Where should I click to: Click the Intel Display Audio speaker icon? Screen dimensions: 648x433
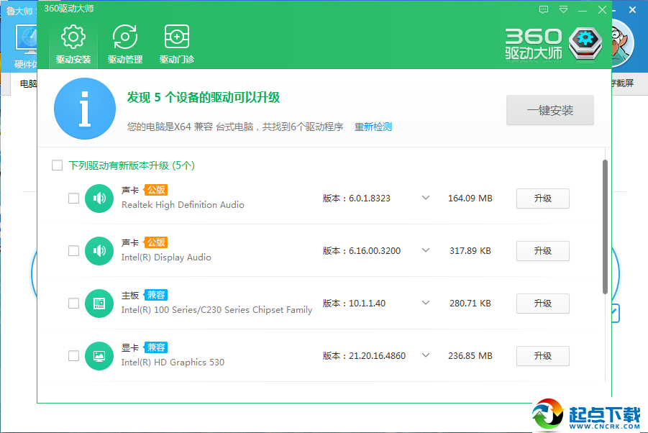click(x=99, y=251)
